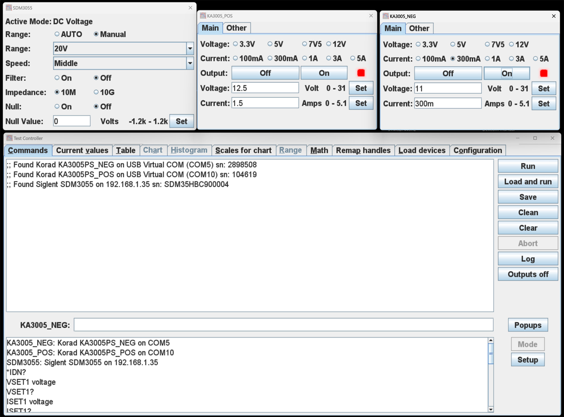
Task: Choose 300mA current in KA3005_POS
Action: [282, 59]
